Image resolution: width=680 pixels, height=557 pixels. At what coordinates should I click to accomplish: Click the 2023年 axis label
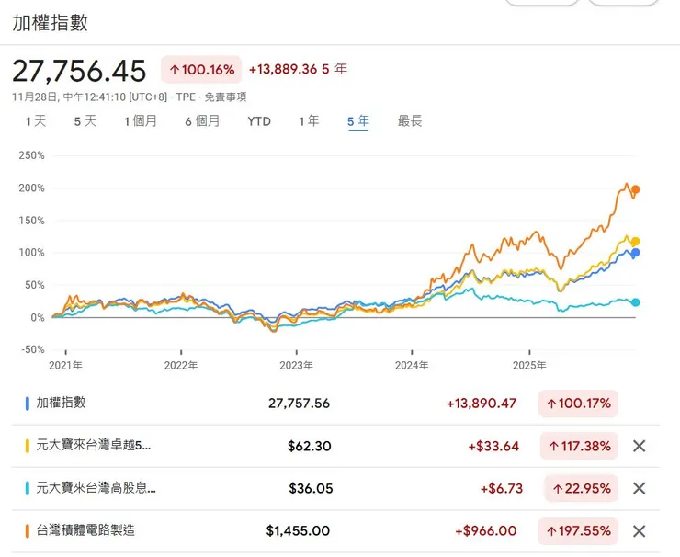[296, 365]
